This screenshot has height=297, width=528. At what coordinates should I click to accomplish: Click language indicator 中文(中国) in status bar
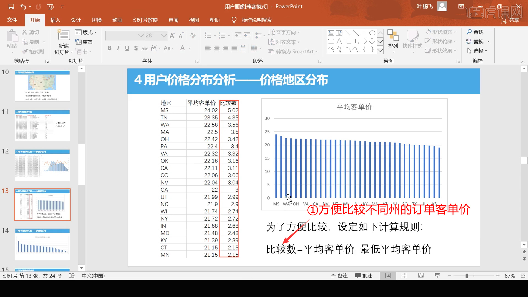coord(93,276)
